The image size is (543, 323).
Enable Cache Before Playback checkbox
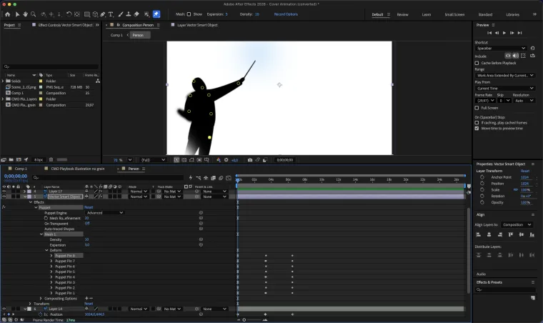coord(477,63)
